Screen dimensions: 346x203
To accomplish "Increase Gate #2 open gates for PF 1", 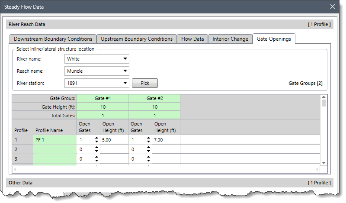I will [148, 138].
